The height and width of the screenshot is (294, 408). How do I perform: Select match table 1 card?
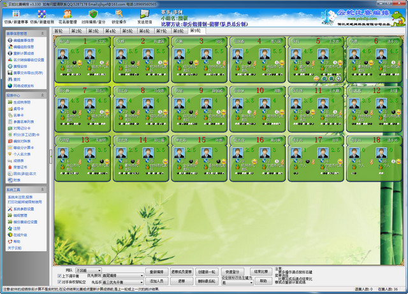[83, 59]
